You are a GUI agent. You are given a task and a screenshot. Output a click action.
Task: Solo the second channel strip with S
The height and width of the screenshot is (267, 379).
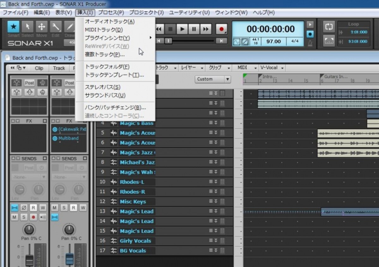click(x=64, y=208)
